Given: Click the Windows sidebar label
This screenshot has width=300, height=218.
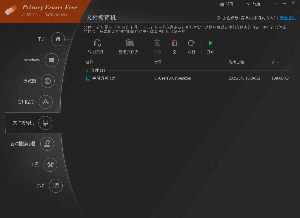Looking at the screenshot, I should click(x=32, y=60).
